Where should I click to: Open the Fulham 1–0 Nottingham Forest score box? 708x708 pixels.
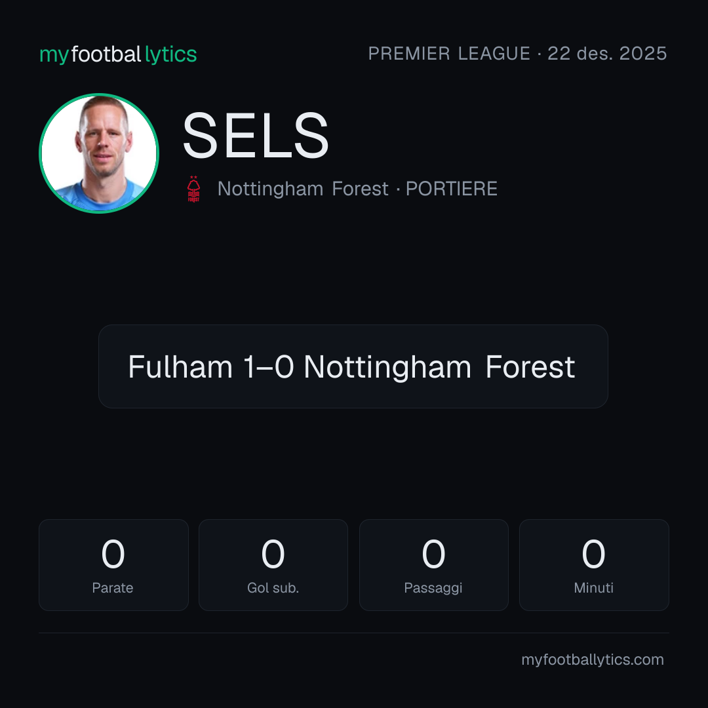click(353, 366)
